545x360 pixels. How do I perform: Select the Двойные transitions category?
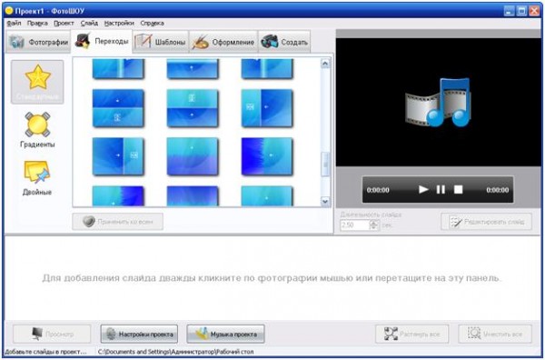coord(37,177)
